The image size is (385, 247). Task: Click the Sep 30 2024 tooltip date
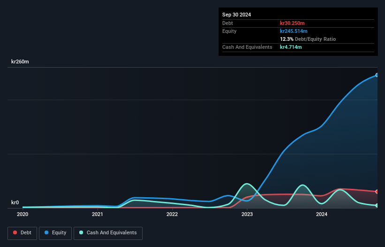point(236,15)
